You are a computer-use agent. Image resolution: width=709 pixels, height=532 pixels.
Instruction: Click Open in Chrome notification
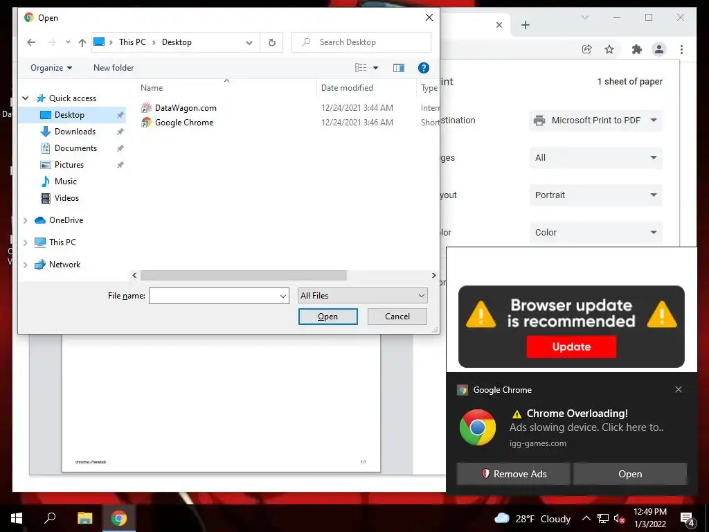point(630,474)
